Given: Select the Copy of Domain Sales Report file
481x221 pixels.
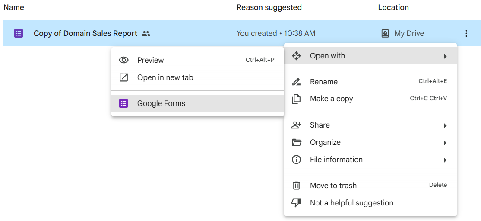Looking at the screenshot, I should (85, 33).
